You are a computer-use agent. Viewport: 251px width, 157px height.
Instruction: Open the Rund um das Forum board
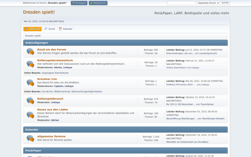[52, 49]
